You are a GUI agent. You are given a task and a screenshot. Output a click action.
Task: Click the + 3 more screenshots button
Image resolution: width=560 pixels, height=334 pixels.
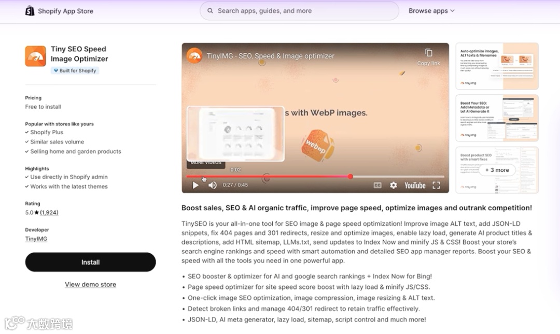point(497,170)
